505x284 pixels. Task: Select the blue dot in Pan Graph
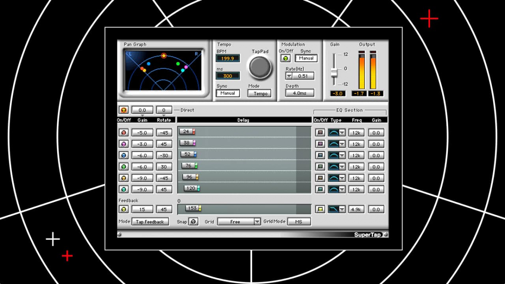coord(149,64)
